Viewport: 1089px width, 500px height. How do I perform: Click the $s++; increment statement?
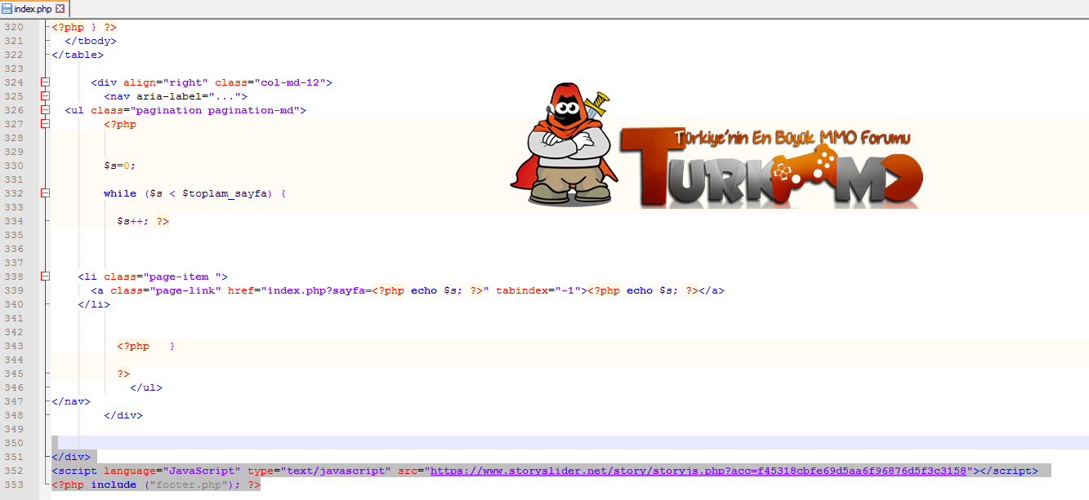(133, 221)
